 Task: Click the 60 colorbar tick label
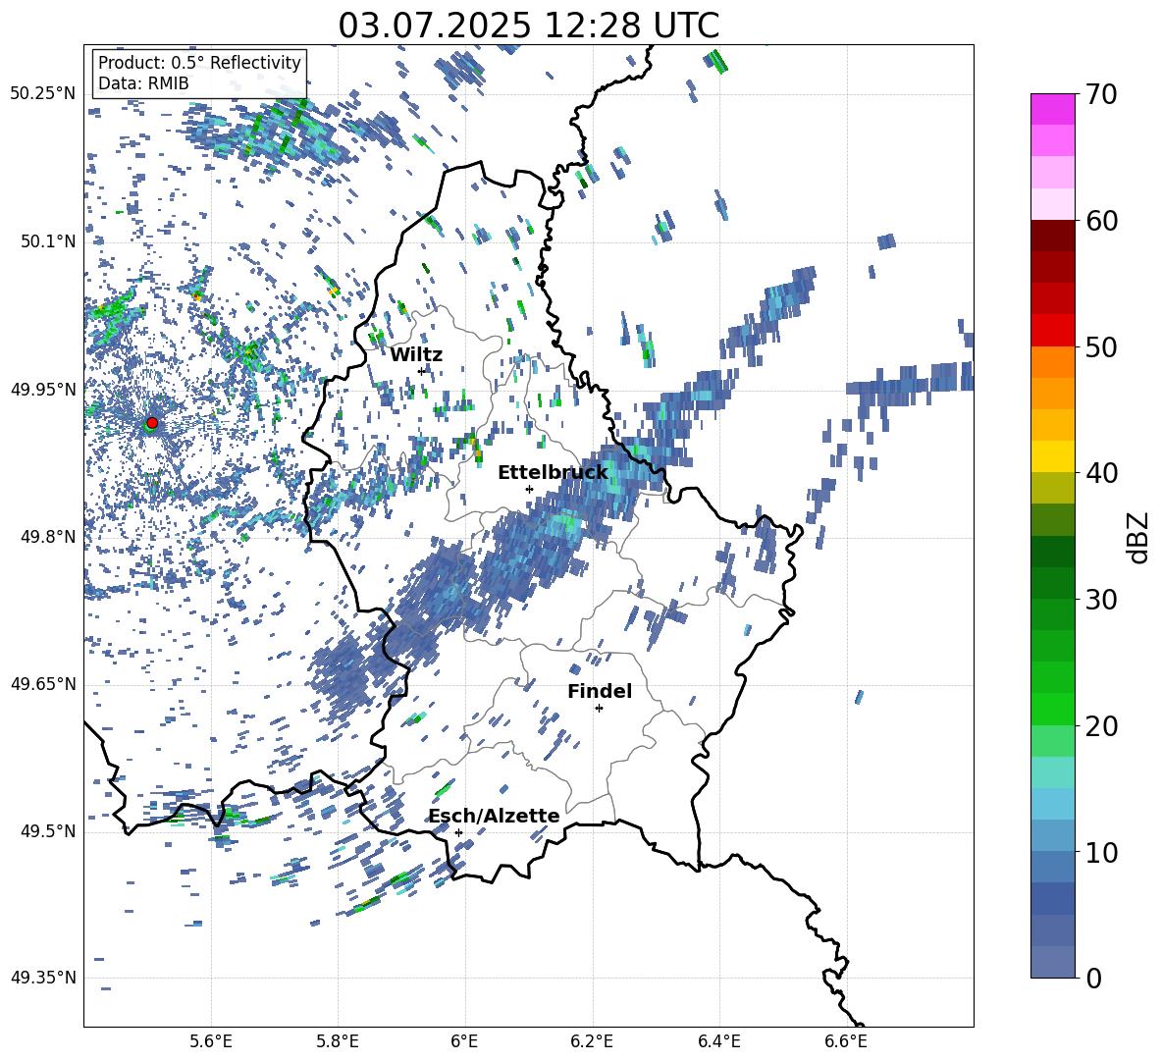coord(1101,221)
